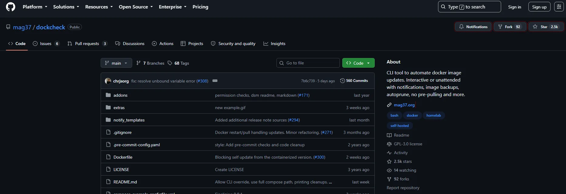Click the link icon beside mag37.org

coord(389,105)
